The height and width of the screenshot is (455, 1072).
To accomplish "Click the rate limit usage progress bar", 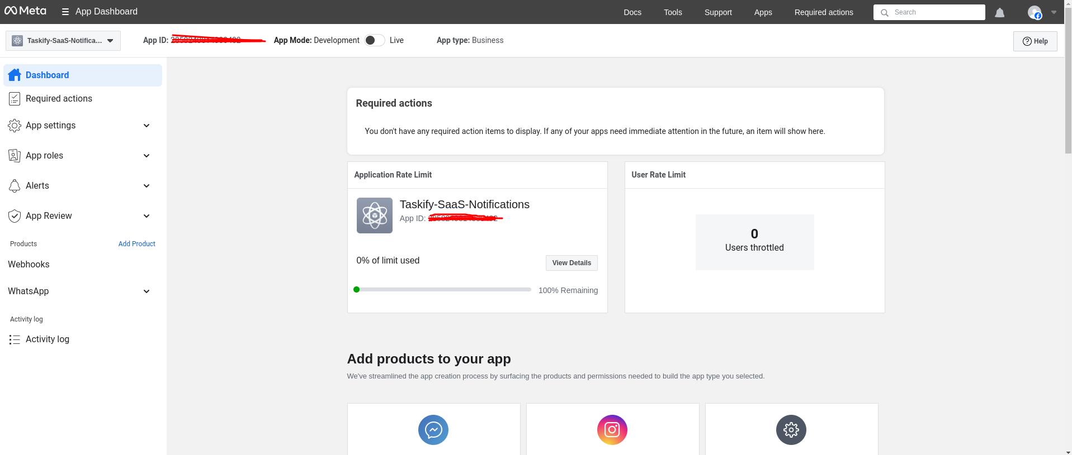I will click(442, 290).
